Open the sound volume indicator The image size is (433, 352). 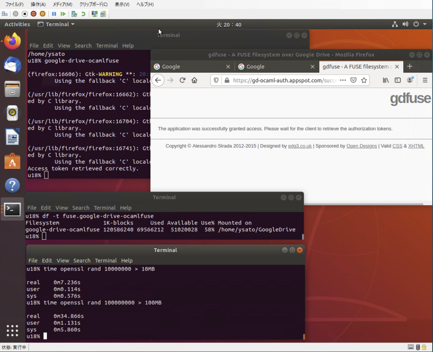(x=406, y=24)
